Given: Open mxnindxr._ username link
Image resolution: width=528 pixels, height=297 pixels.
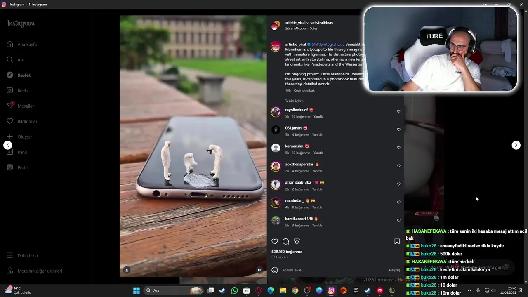Looking at the screenshot, I should tap(294, 200).
